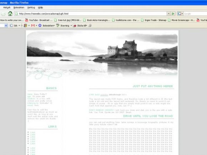Open the Bokmärken menu
207x155 pixels.
pos(19,7)
